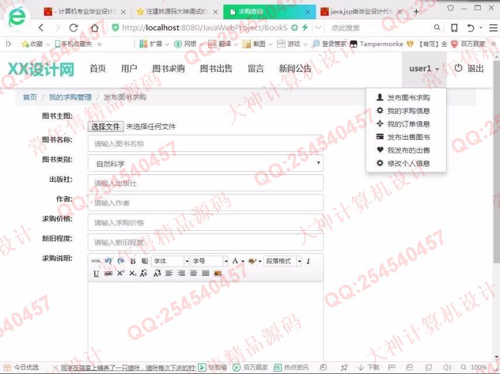This screenshot has width=500, height=374.
Task: Expand the font color dropdown arrow
Action: (243, 262)
